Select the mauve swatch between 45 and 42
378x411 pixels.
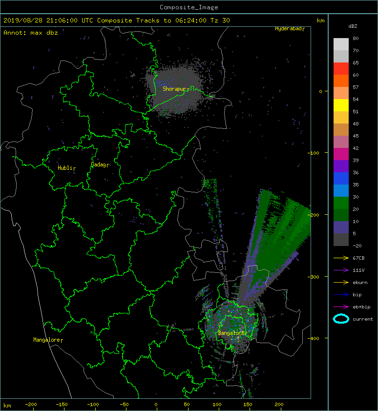point(341,142)
